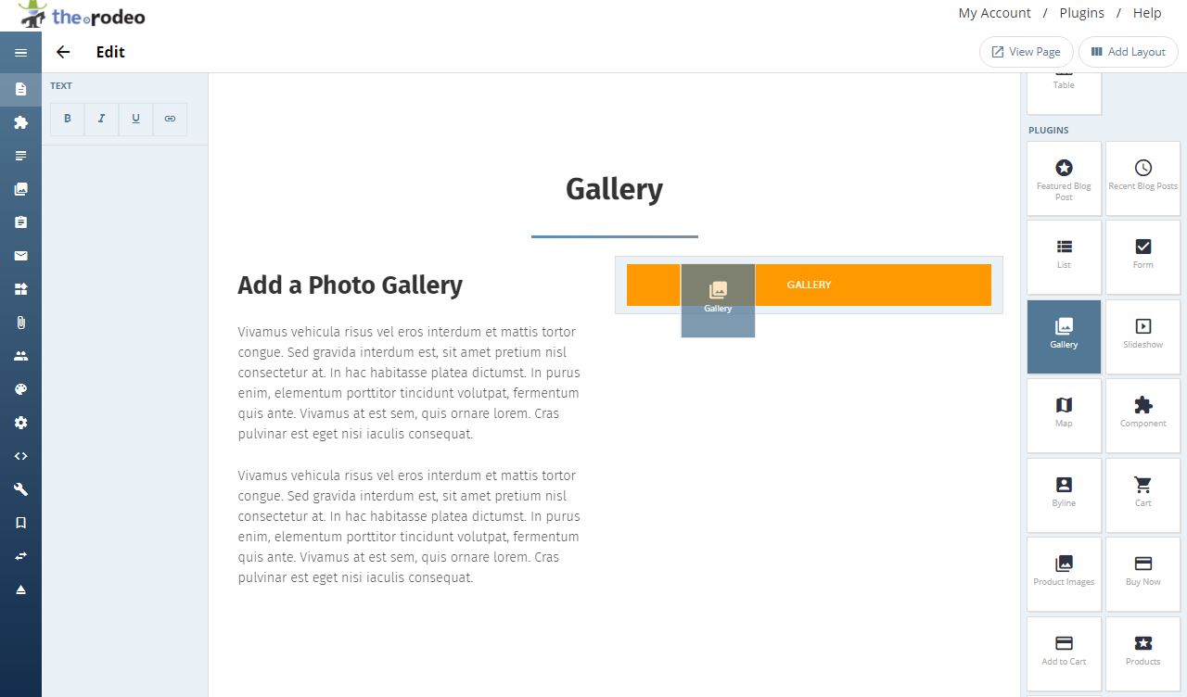Screen dimensions: 1187x697
Task: Select the Slideshow plugin tile
Action: (1143, 335)
